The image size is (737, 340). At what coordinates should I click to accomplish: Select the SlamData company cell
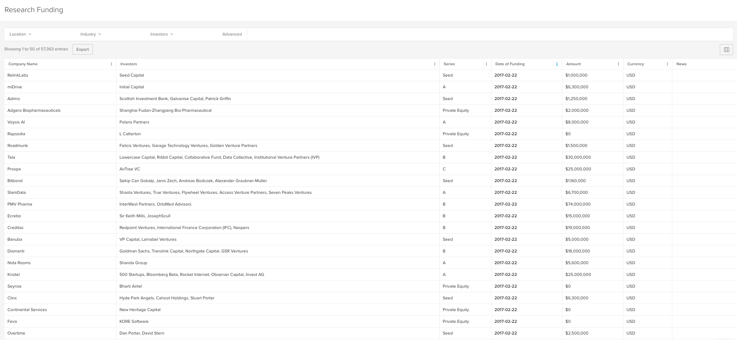click(x=60, y=192)
